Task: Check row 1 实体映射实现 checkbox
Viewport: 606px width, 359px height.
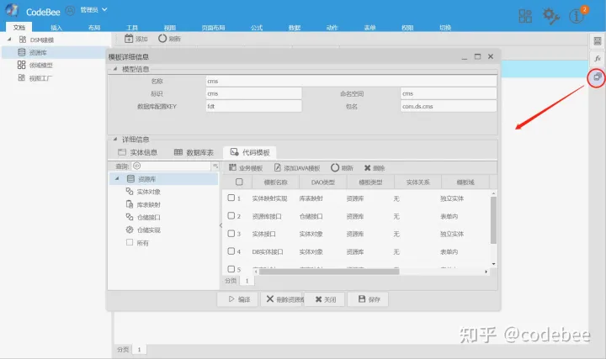Action: tap(231, 198)
